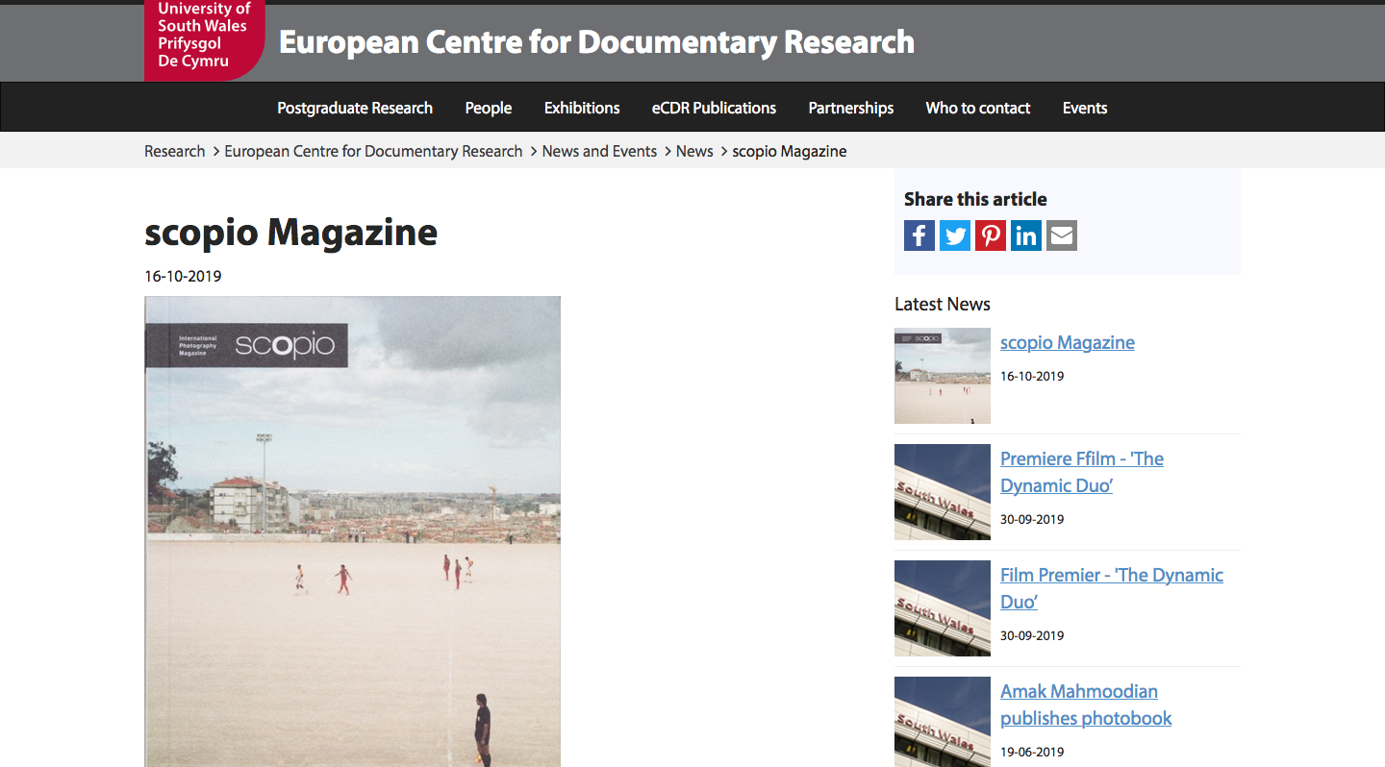The image size is (1385, 767).
Task: Share article on LinkedIn icon
Action: point(1026,235)
